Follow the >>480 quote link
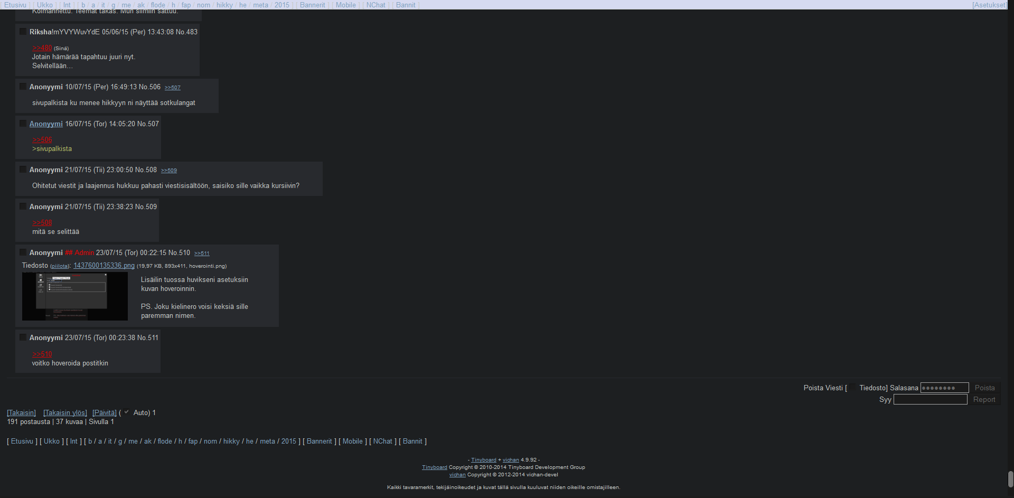This screenshot has height=498, width=1014. (42, 48)
